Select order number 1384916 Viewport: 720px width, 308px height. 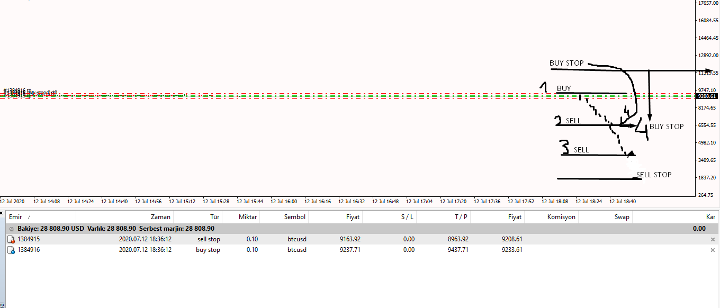(x=29, y=250)
